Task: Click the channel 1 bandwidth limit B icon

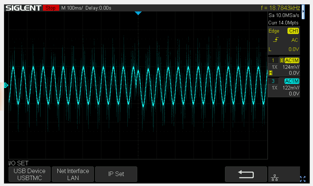Action: pyautogui.click(x=282, y=60)
